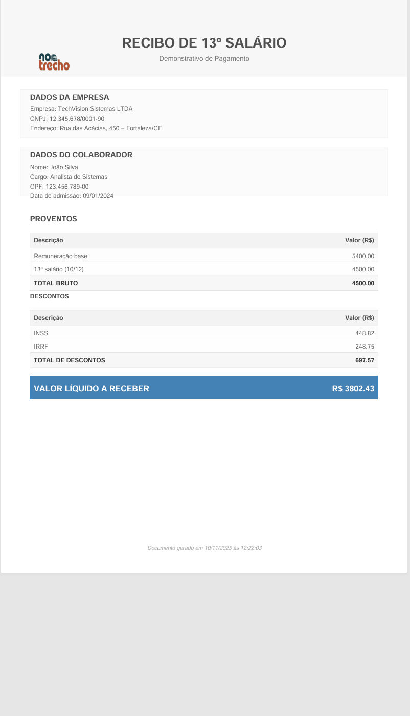
Task: Select the Remuneração base row
Action: tap(203, 256)
